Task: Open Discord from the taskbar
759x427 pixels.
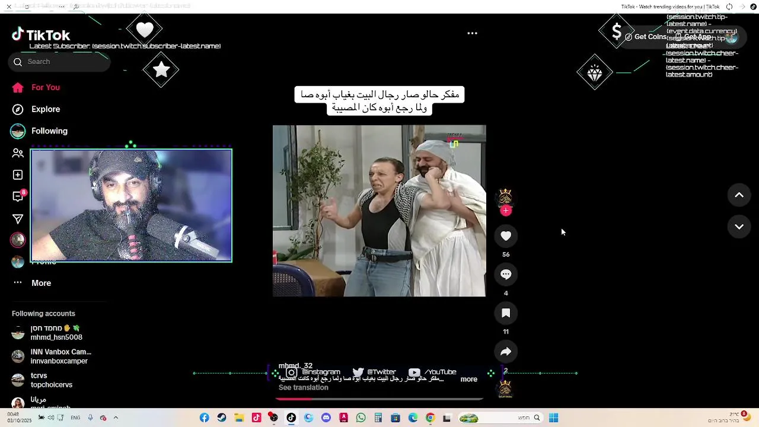Action: pyautogui.click(x=326, y=418)
